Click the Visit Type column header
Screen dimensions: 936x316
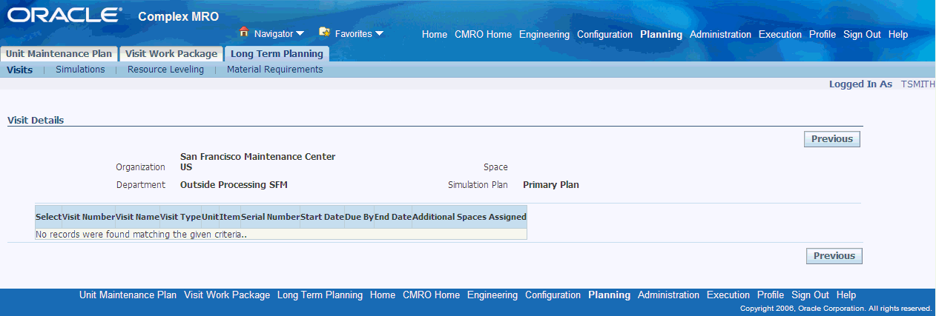[x=180, y=217]
